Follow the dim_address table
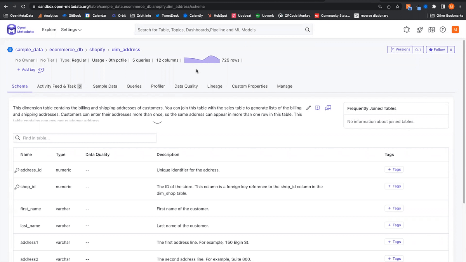Viewport: 466px width, 262px height. pos(436,49)
